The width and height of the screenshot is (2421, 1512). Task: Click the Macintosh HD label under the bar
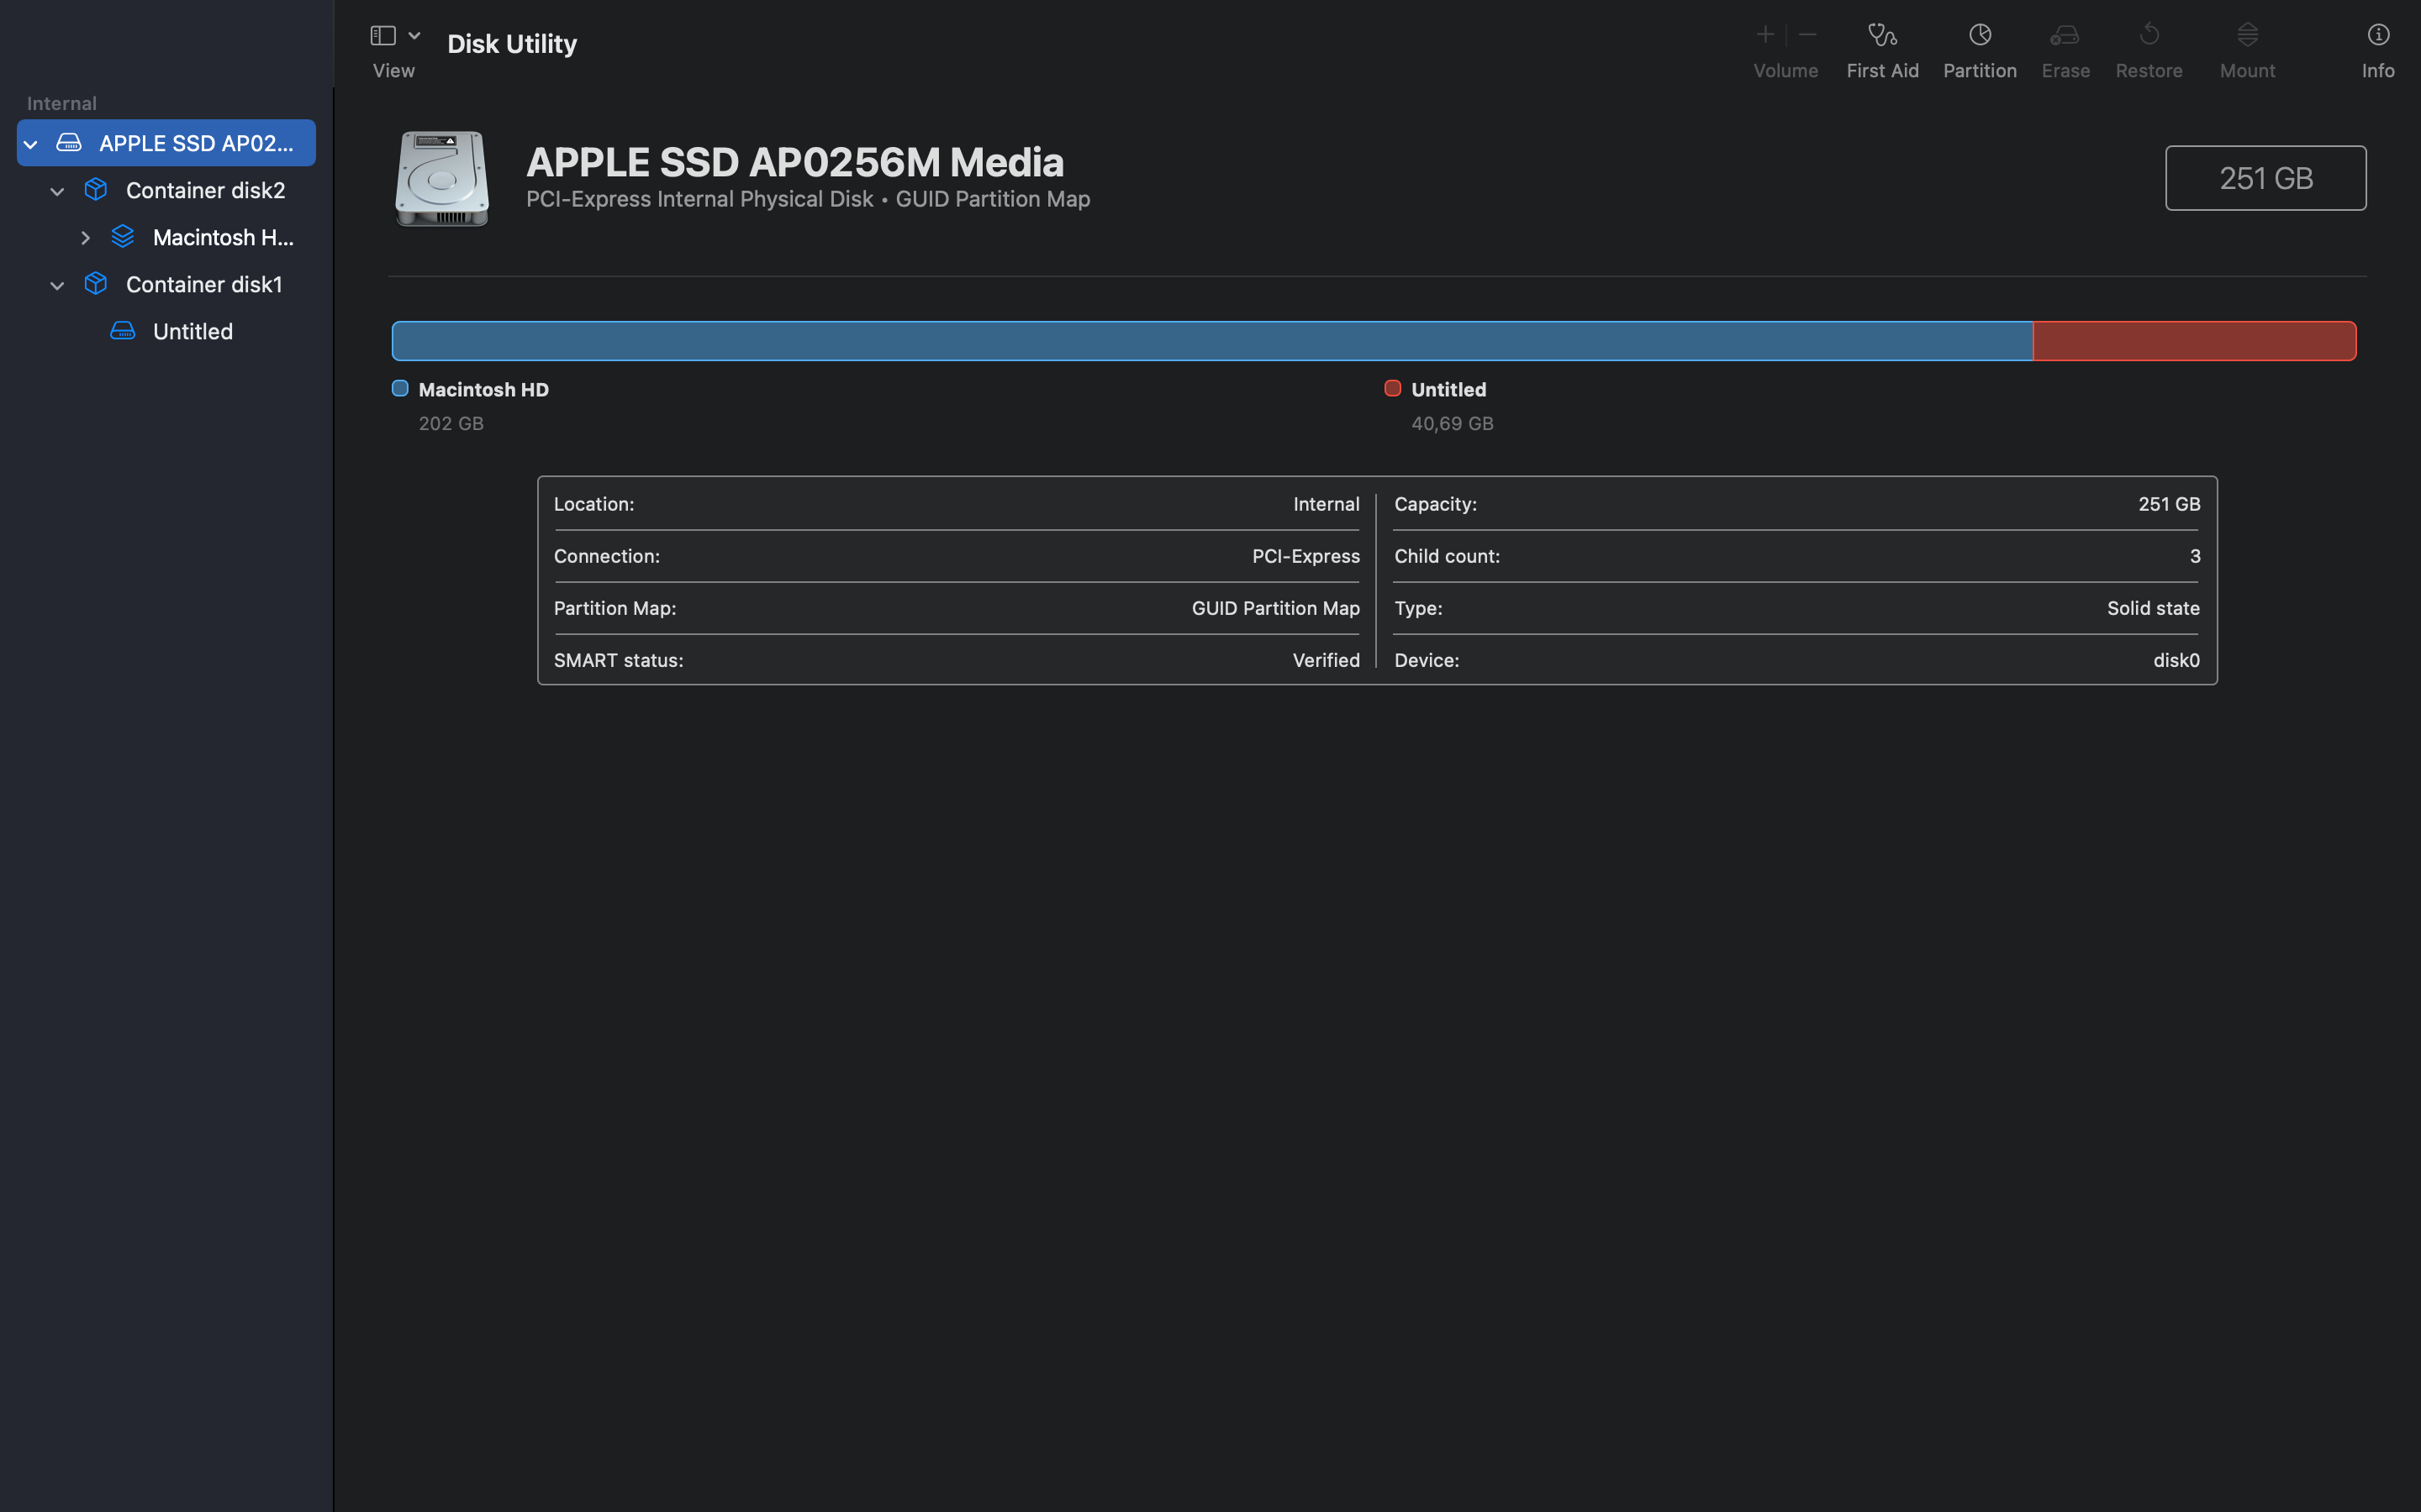(x=483, y=389)
